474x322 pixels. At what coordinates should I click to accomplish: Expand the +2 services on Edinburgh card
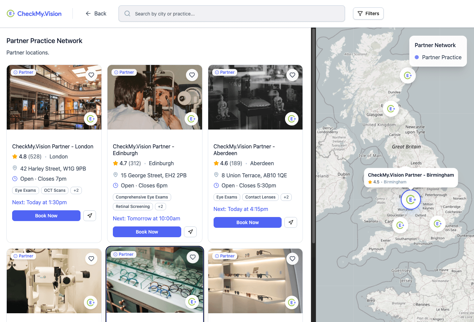tap(160, 207)
